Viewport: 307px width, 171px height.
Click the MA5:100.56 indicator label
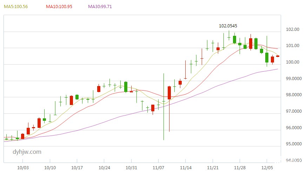[x=16, y=7]
